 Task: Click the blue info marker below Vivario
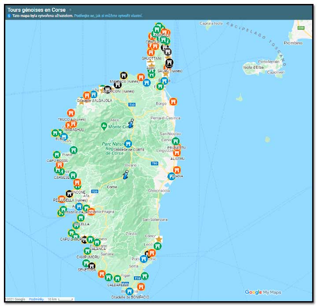(x=126, y=175)
